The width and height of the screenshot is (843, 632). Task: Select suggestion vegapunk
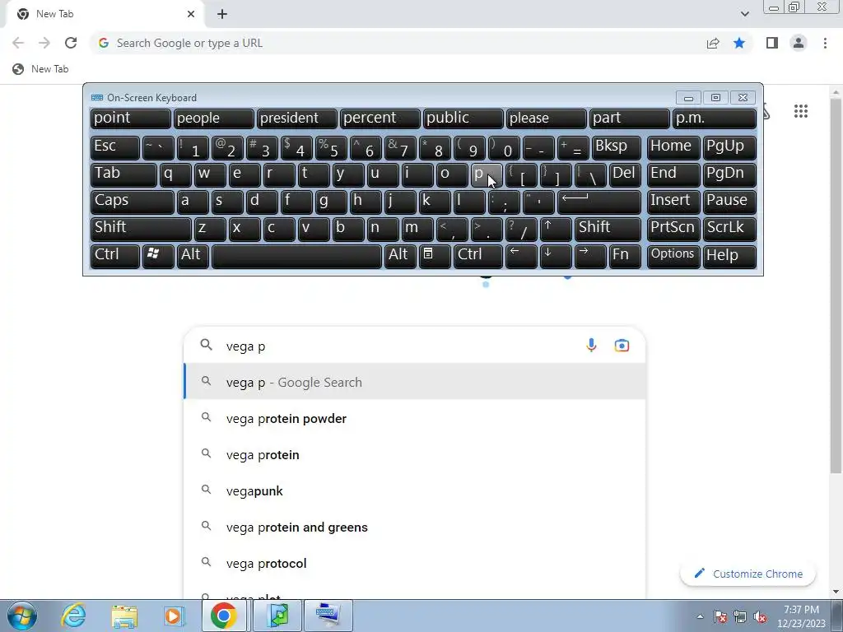[x=415, y=490]
